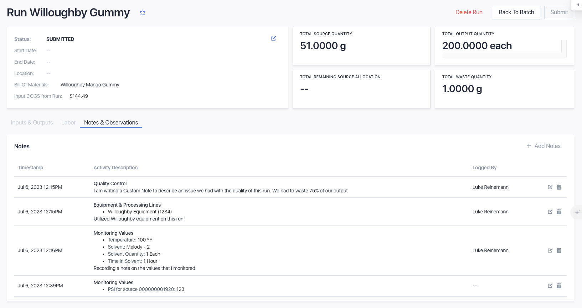Viewport: 582px width, 308px height.
Task: Delete the Quality Control note
Action: 559,187
